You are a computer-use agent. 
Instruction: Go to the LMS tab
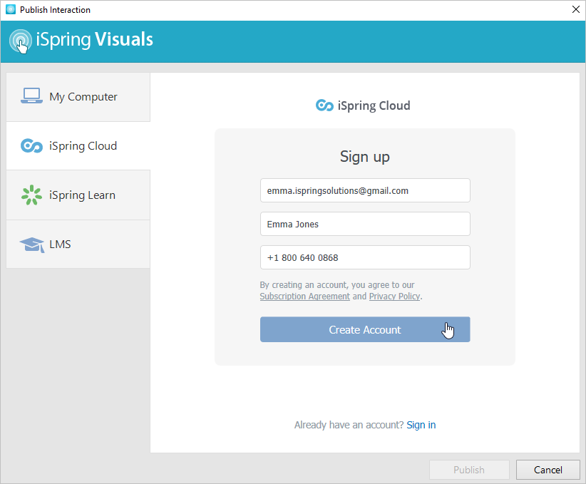click(78, 244)
